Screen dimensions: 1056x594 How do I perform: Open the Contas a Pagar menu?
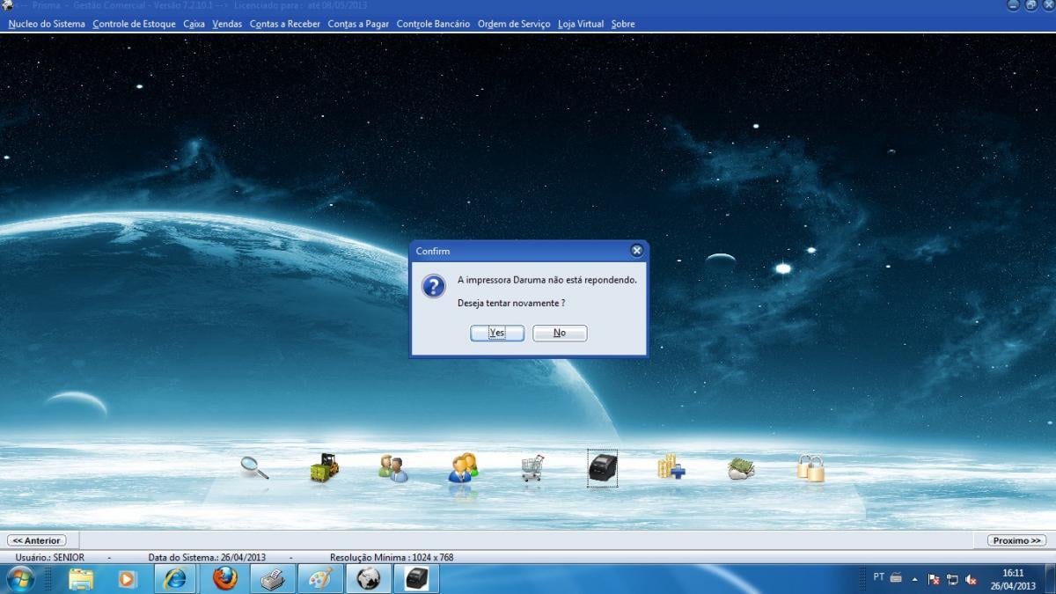(358, 24)
